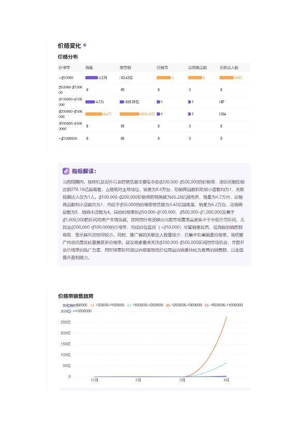Click the orange bar next to ₫276.16亿
308x435 pixels.
click(129, 114)
